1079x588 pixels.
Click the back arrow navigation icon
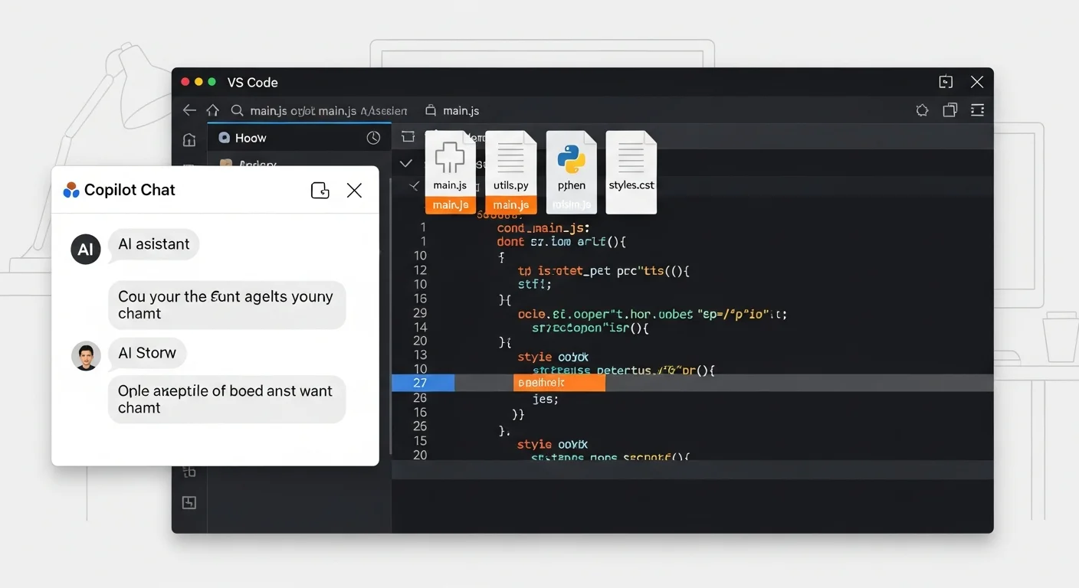pos(189,109)
